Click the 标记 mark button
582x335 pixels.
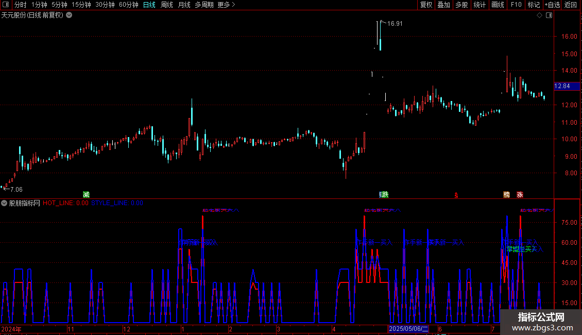[x=534, y=5]
